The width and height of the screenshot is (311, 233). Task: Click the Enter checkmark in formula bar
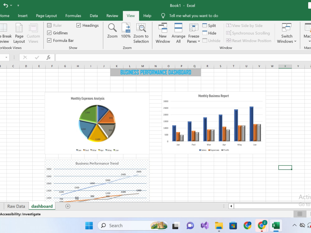pyautogui.click(x=37, y=57)
